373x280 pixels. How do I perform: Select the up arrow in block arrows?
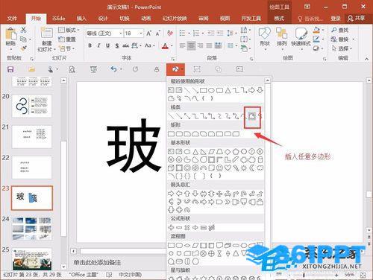pyautogui.click(x=187, y=194)
